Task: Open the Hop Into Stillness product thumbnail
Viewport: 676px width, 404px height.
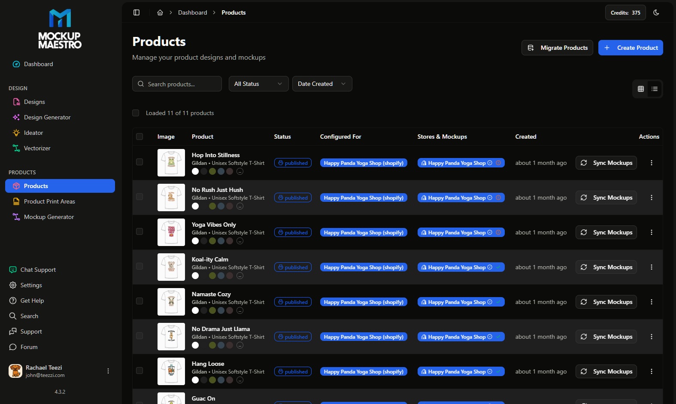Action: (171, 163)
